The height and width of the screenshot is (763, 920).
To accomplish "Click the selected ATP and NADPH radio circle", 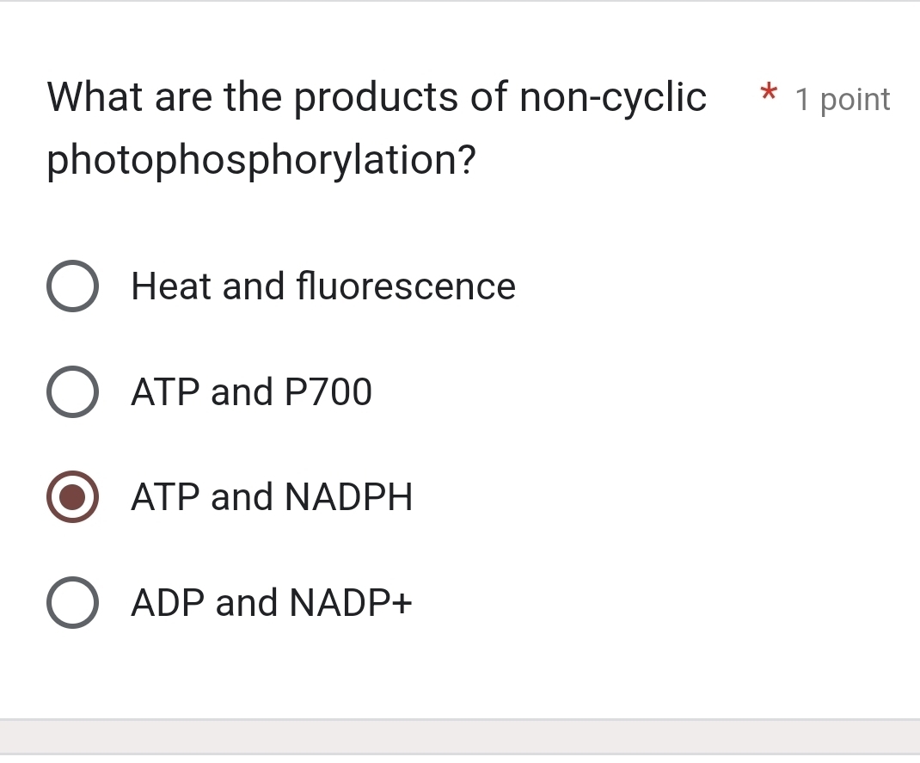I will point(73,497).
